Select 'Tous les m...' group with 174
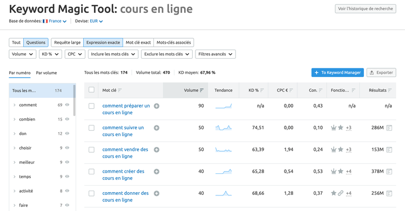405x211 pixels. click(41, 90)
